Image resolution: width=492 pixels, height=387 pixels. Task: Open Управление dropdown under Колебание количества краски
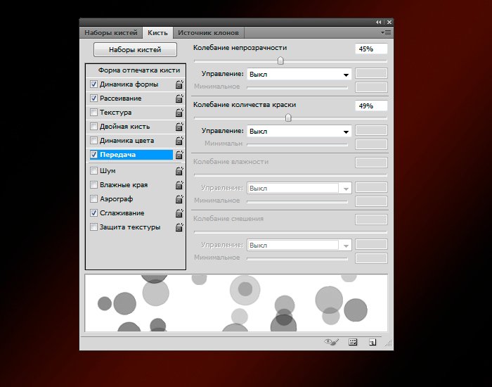(299, 131)
